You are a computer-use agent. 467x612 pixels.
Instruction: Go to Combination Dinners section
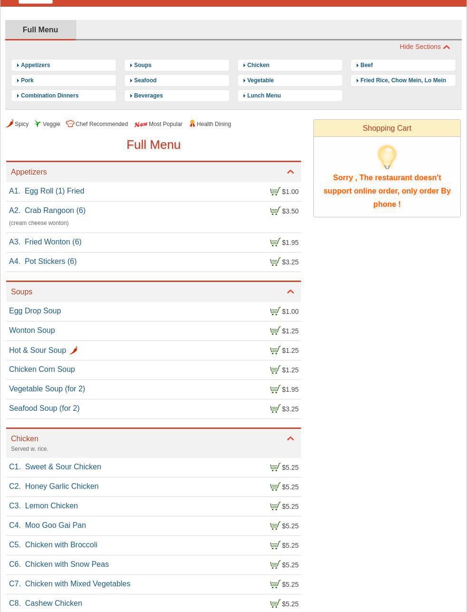coord(49,96)
